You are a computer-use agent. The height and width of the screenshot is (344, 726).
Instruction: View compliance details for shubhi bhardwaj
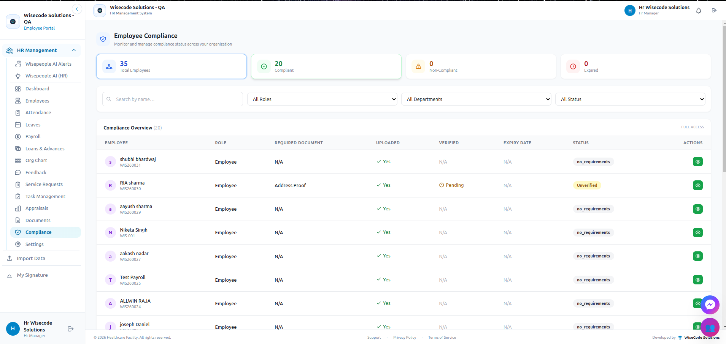(698, 162)
